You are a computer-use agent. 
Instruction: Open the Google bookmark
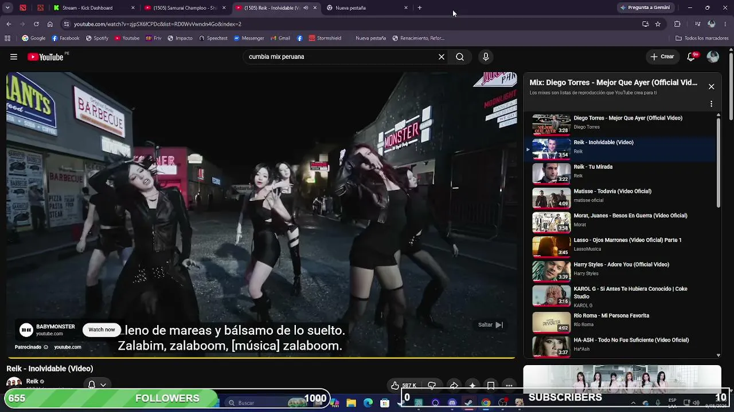click(34, 38)
